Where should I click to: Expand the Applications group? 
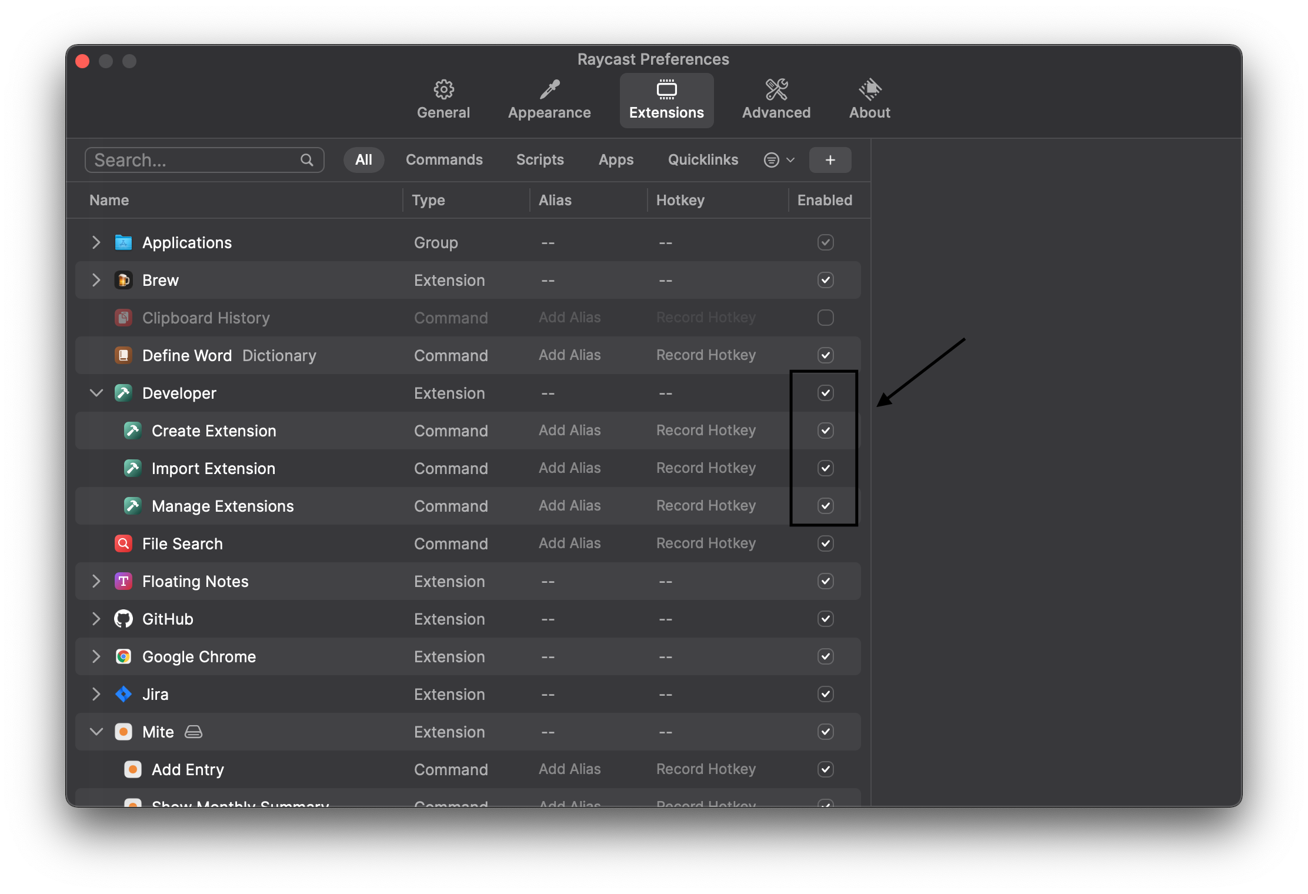(96, 242)
